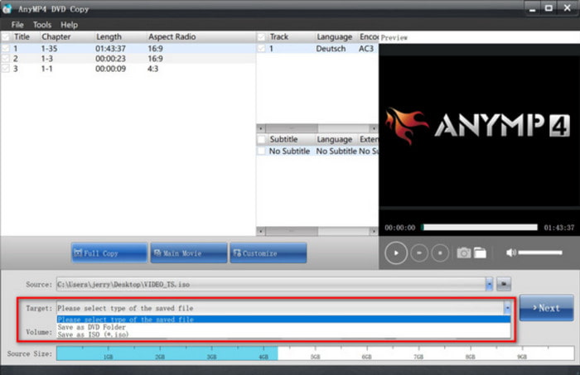580x375 pixels.
Task: Click the AnyMP4 app icon in title bar
Action: (x=7, y=9)
